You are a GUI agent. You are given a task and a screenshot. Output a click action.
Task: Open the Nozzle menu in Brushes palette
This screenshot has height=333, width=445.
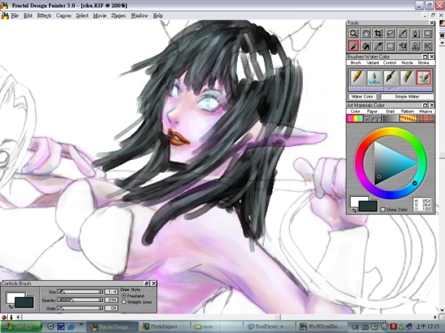click(407, 63)
